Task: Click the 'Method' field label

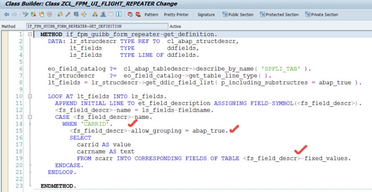Action: coord(8,26)
